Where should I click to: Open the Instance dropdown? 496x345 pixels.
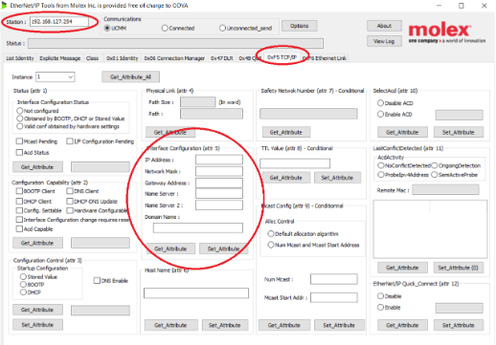[x=56, y=77]
